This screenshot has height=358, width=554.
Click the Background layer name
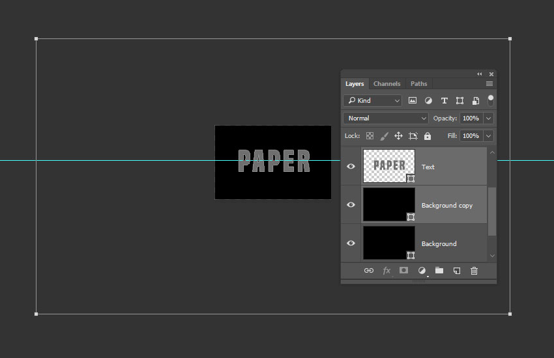(439, 243)
